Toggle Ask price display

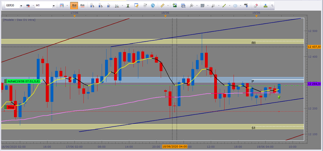point(82,5)
